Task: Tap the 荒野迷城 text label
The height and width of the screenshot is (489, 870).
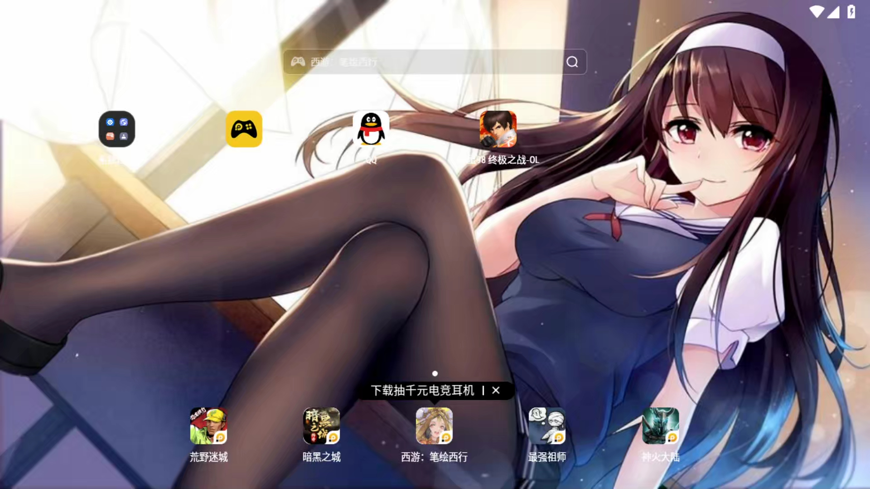Action: click(x=208, y=457)
